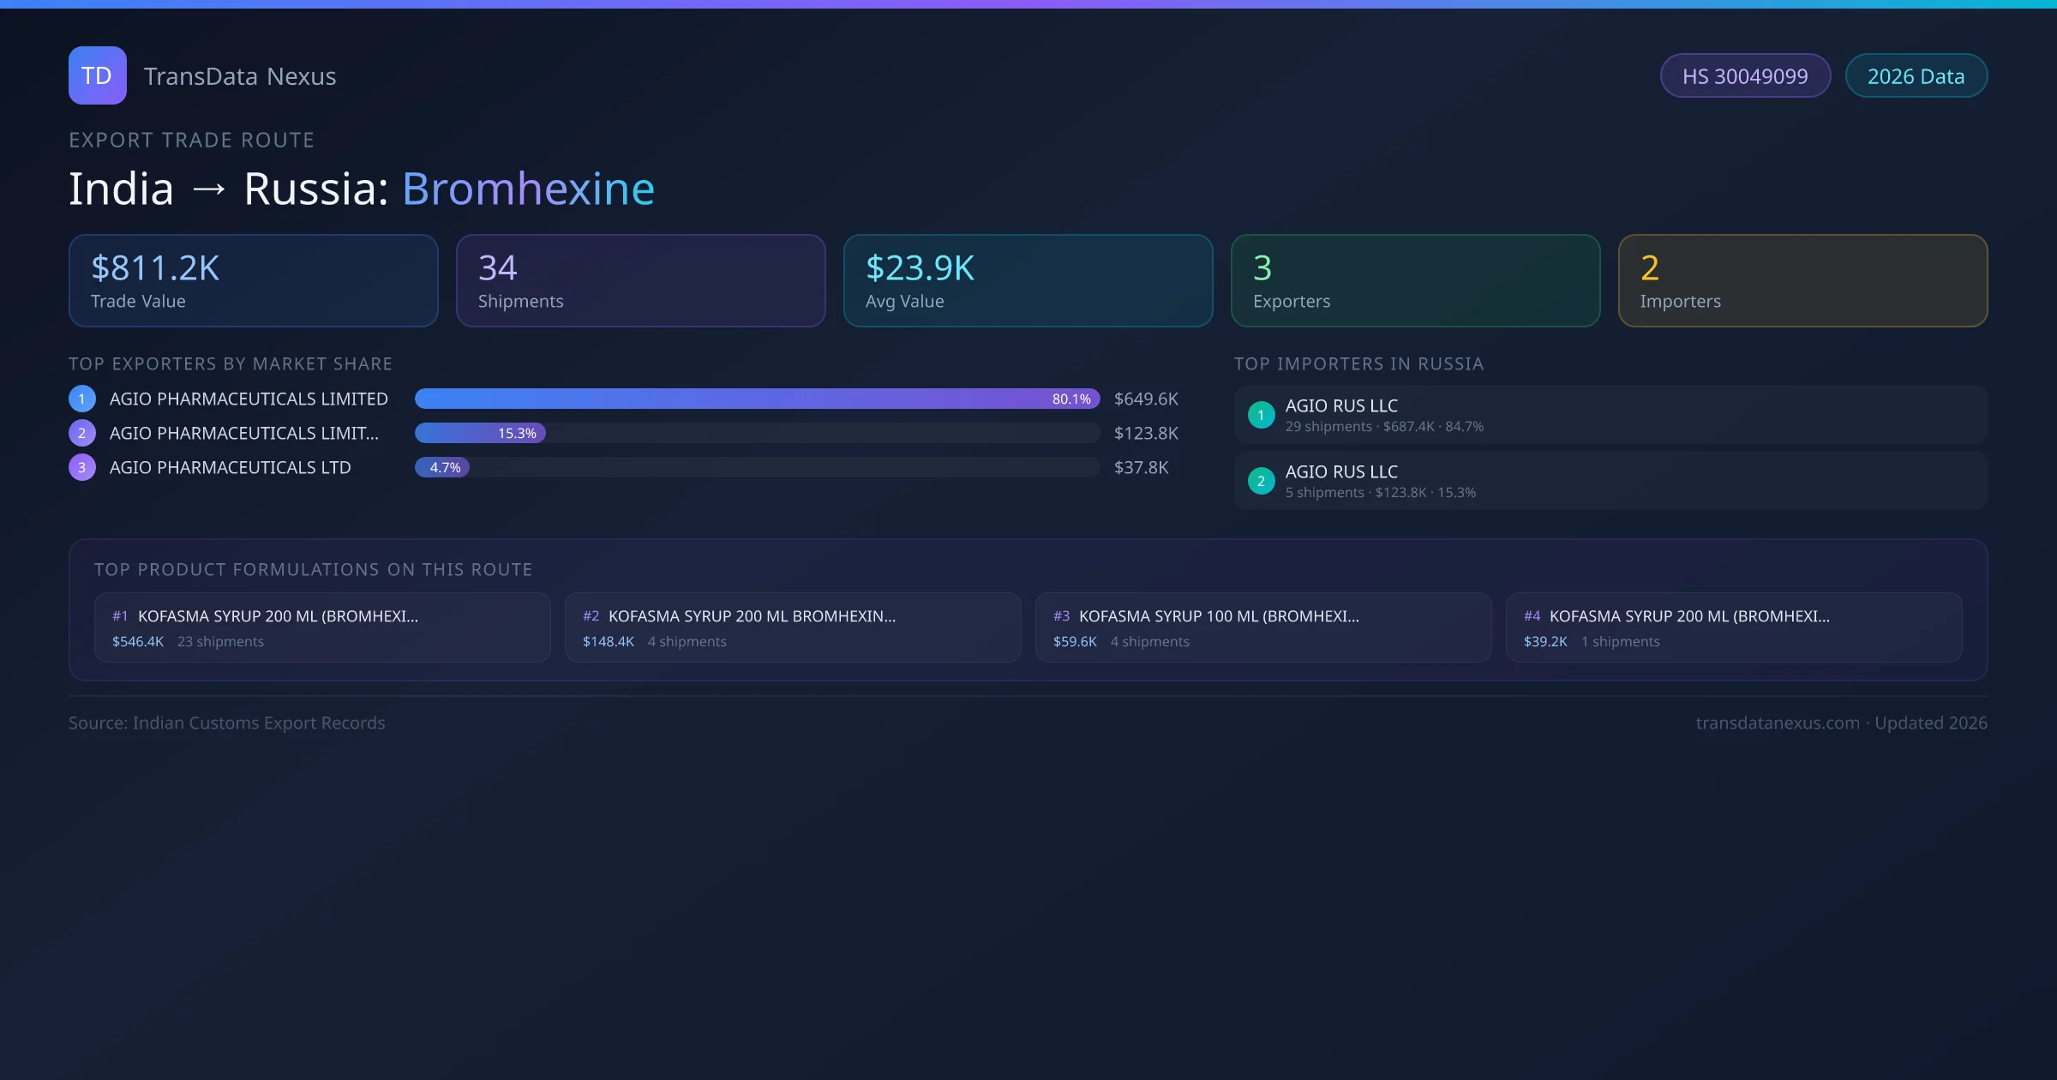Click the AGIO PHARMACEUTICALS LTD exporter name

[230, 467]
